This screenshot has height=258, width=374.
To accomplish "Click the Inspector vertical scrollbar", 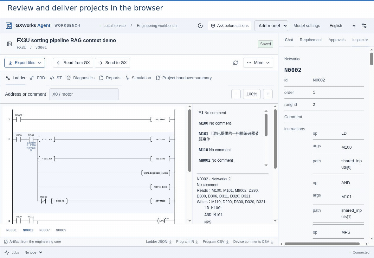I will click(x=371, y=59).
